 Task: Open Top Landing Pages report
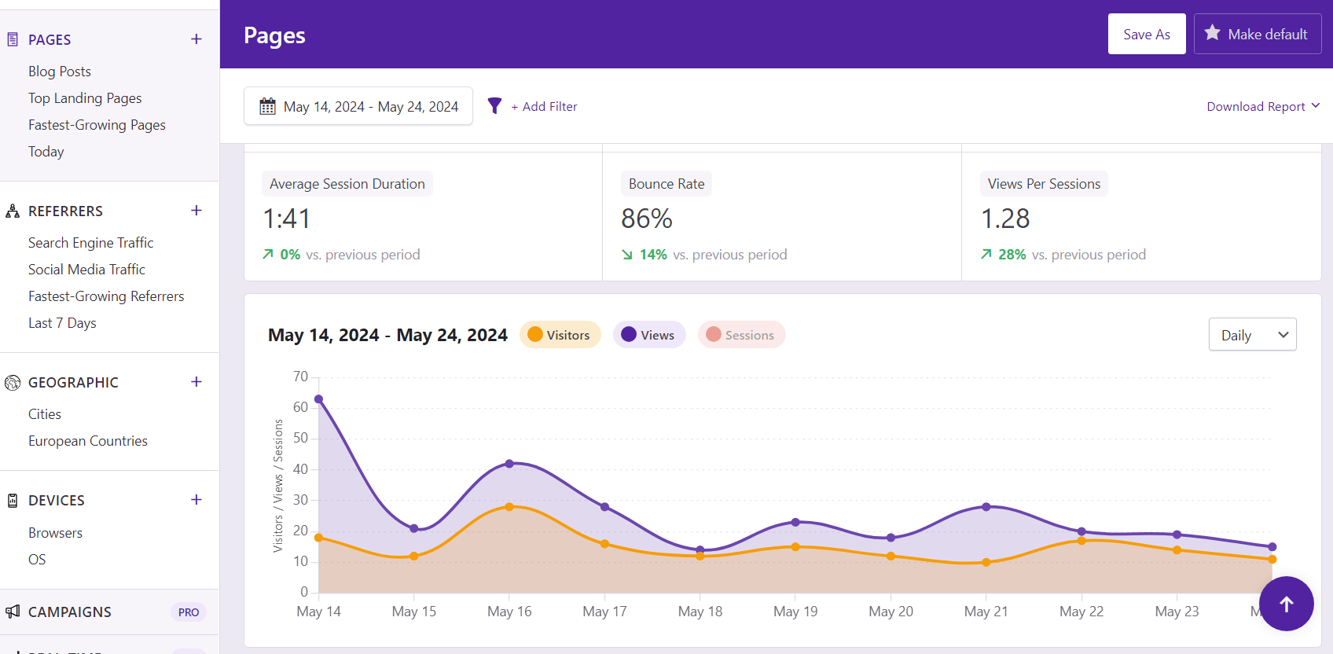85,98
